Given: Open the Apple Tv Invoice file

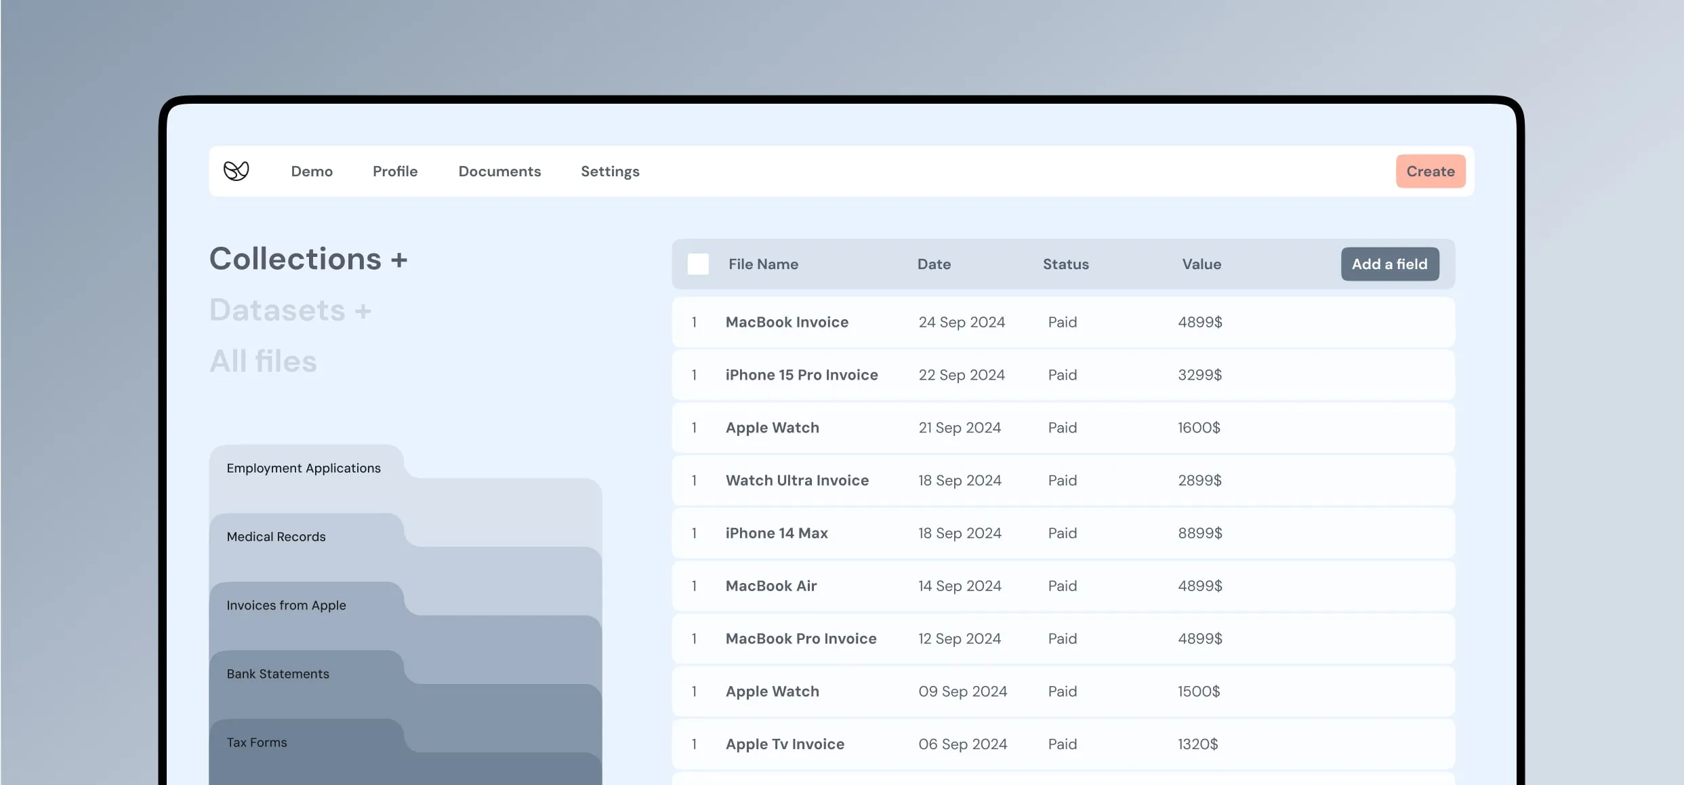Looking at the screenshot, I should (785, 744).
